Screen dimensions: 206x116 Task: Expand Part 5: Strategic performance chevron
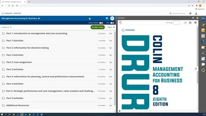(x=111, y=91)
